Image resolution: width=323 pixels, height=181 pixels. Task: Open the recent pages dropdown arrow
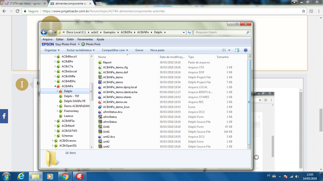(x=55, y=32)
